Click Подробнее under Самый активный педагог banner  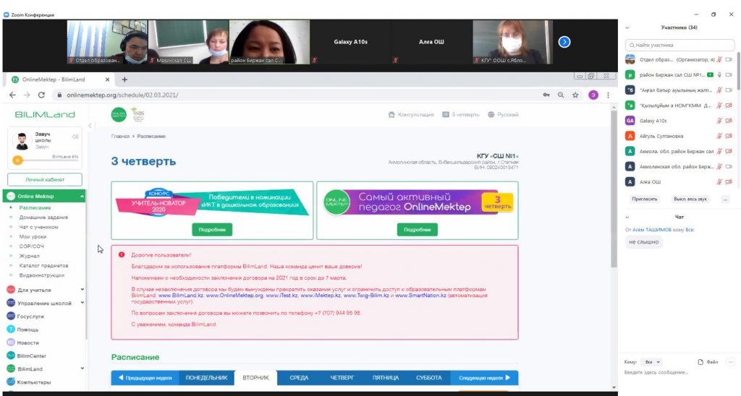pos(418,230)
